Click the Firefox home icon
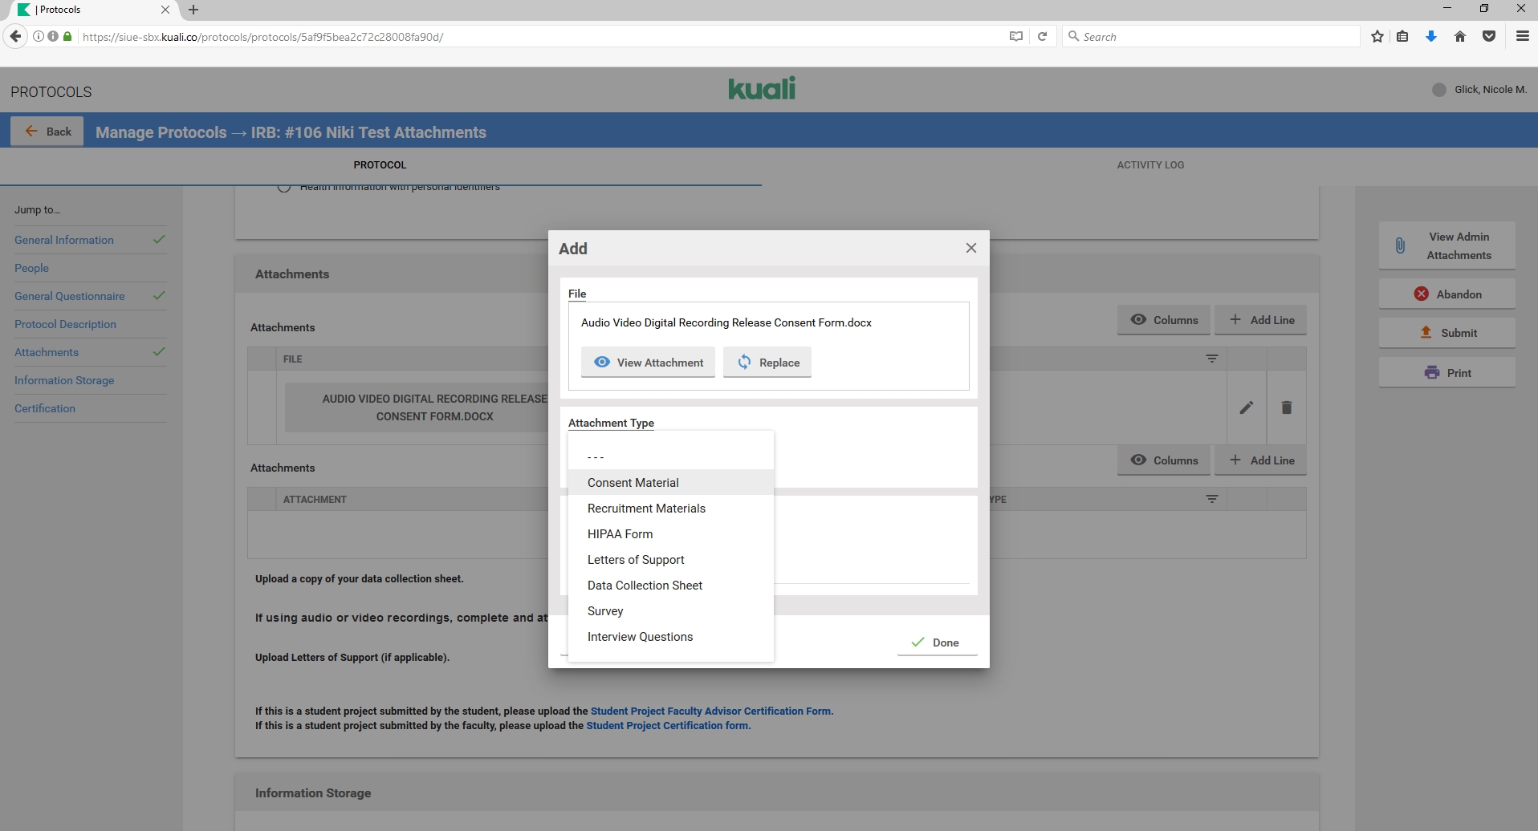This screenshot has width=1538, height=831. point(1460,36)
